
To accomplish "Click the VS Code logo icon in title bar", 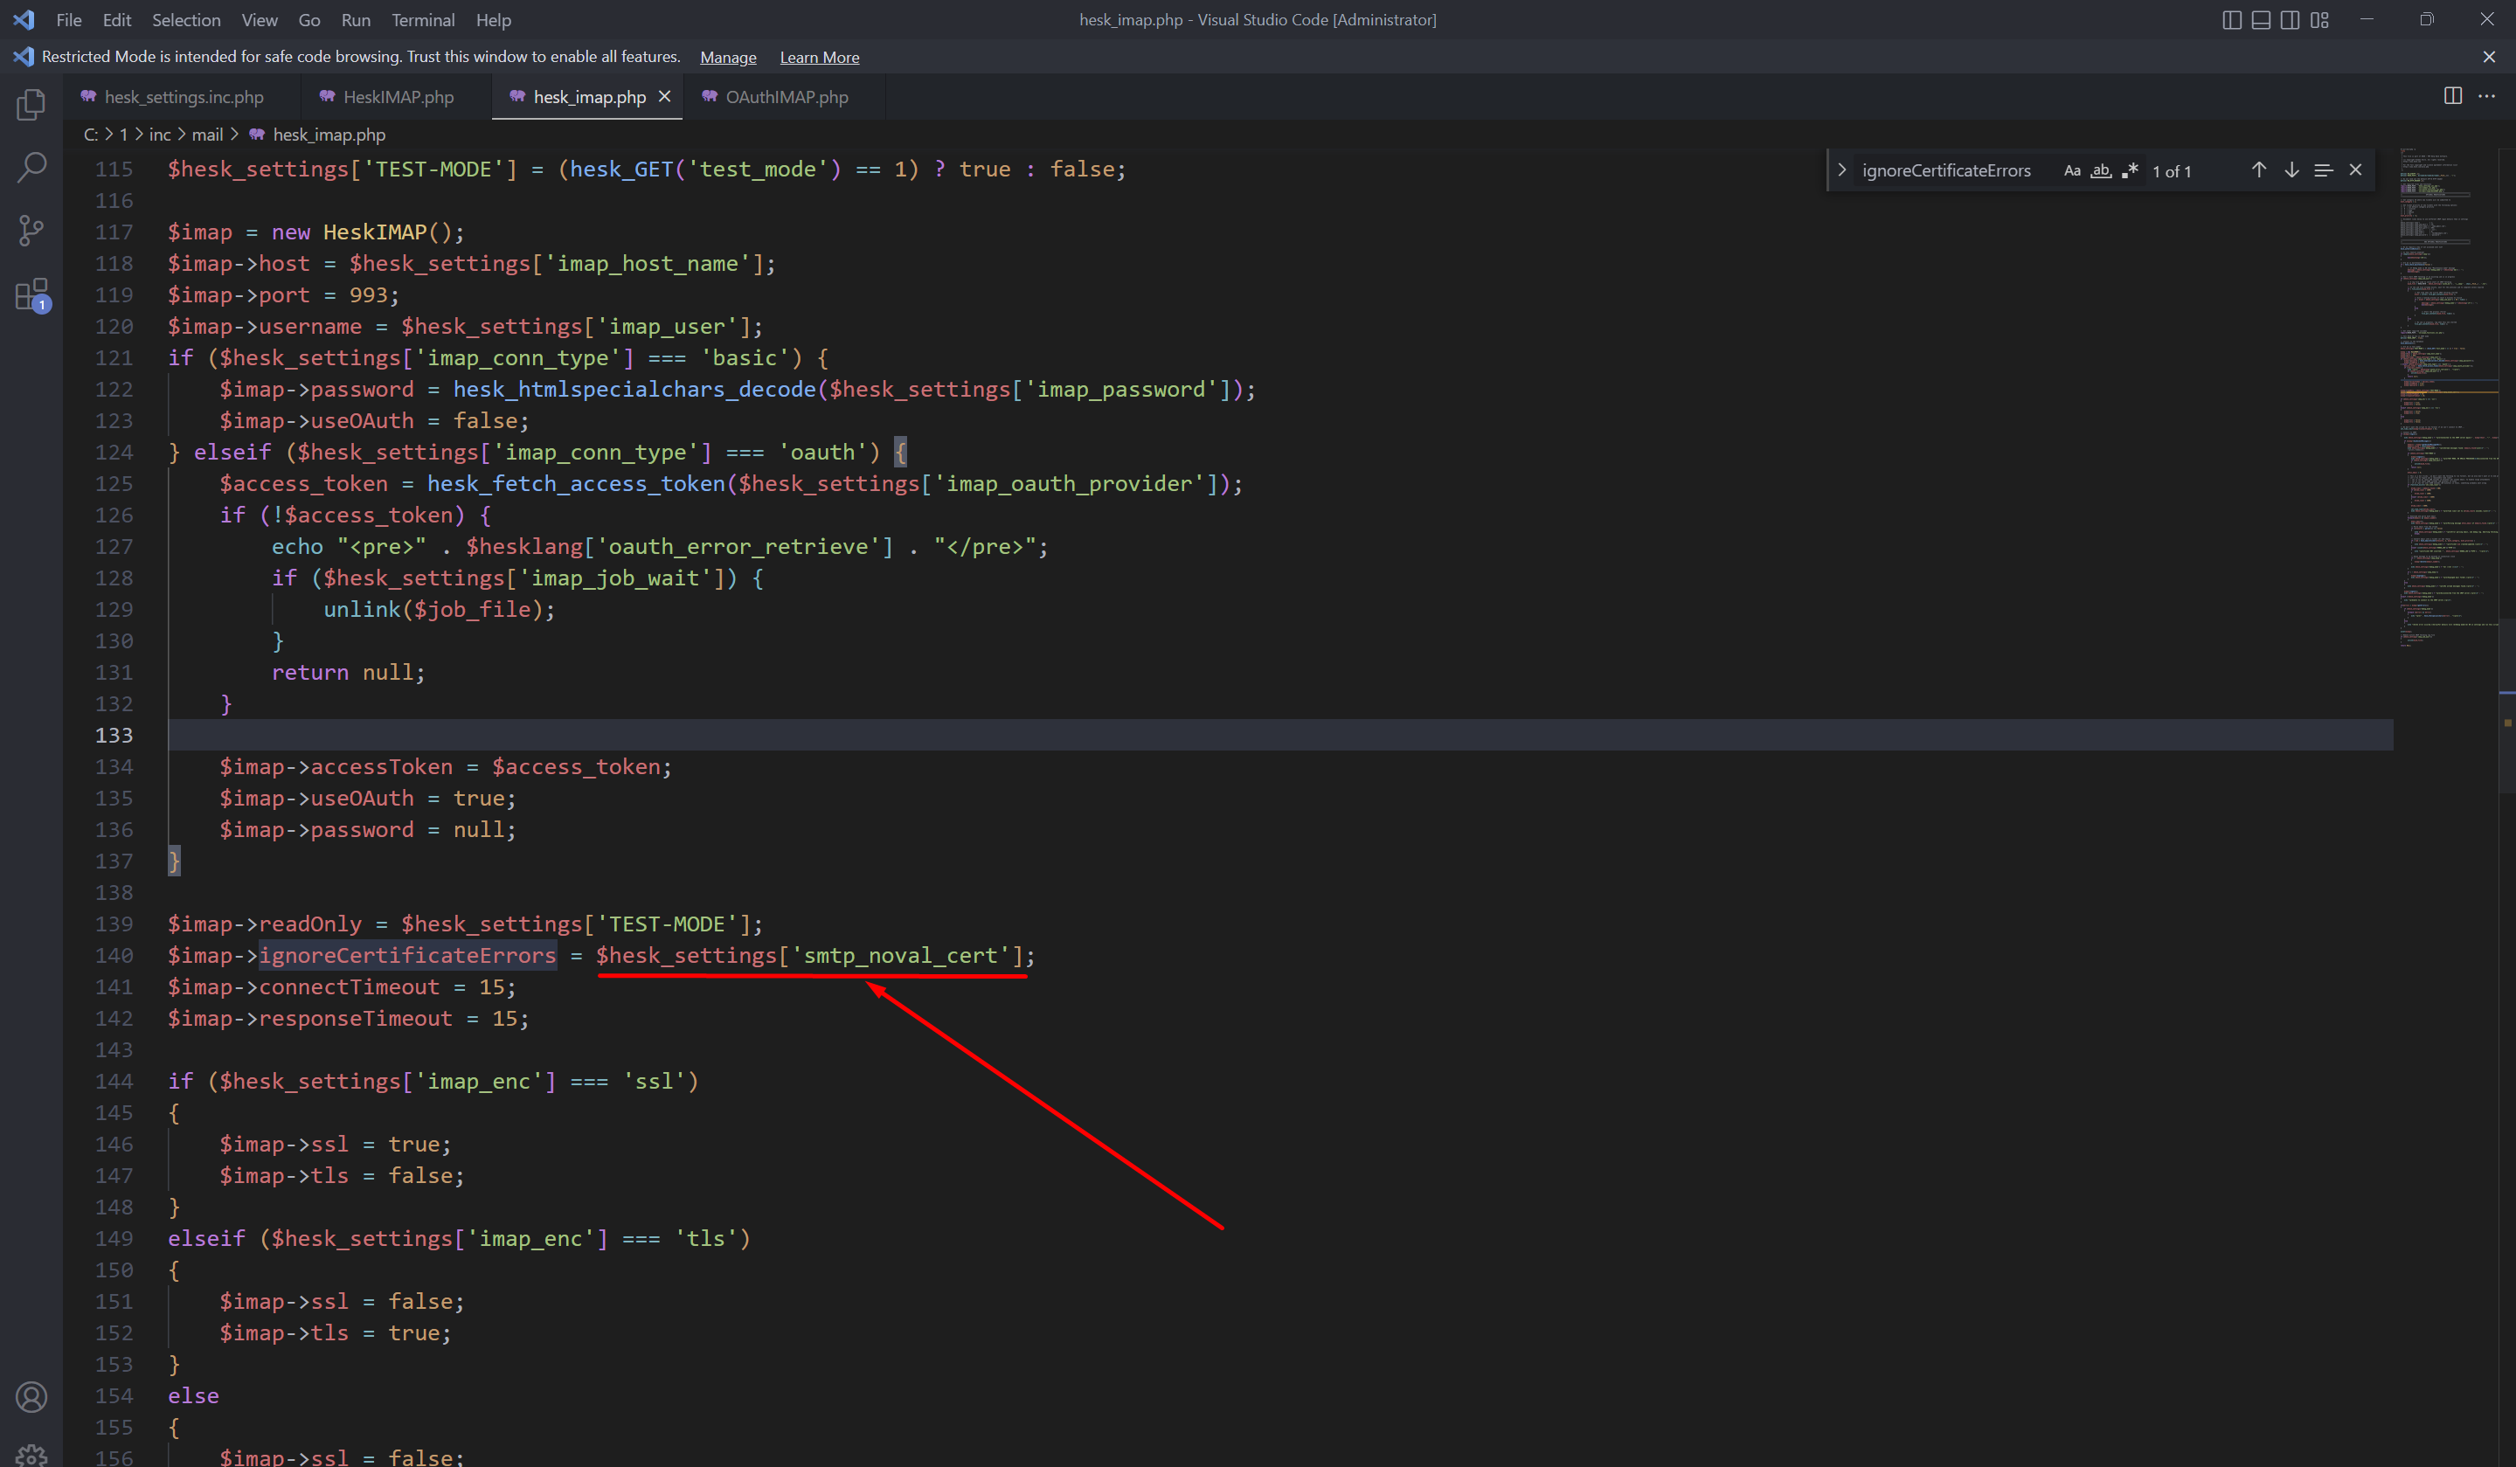I will [23, 19].
